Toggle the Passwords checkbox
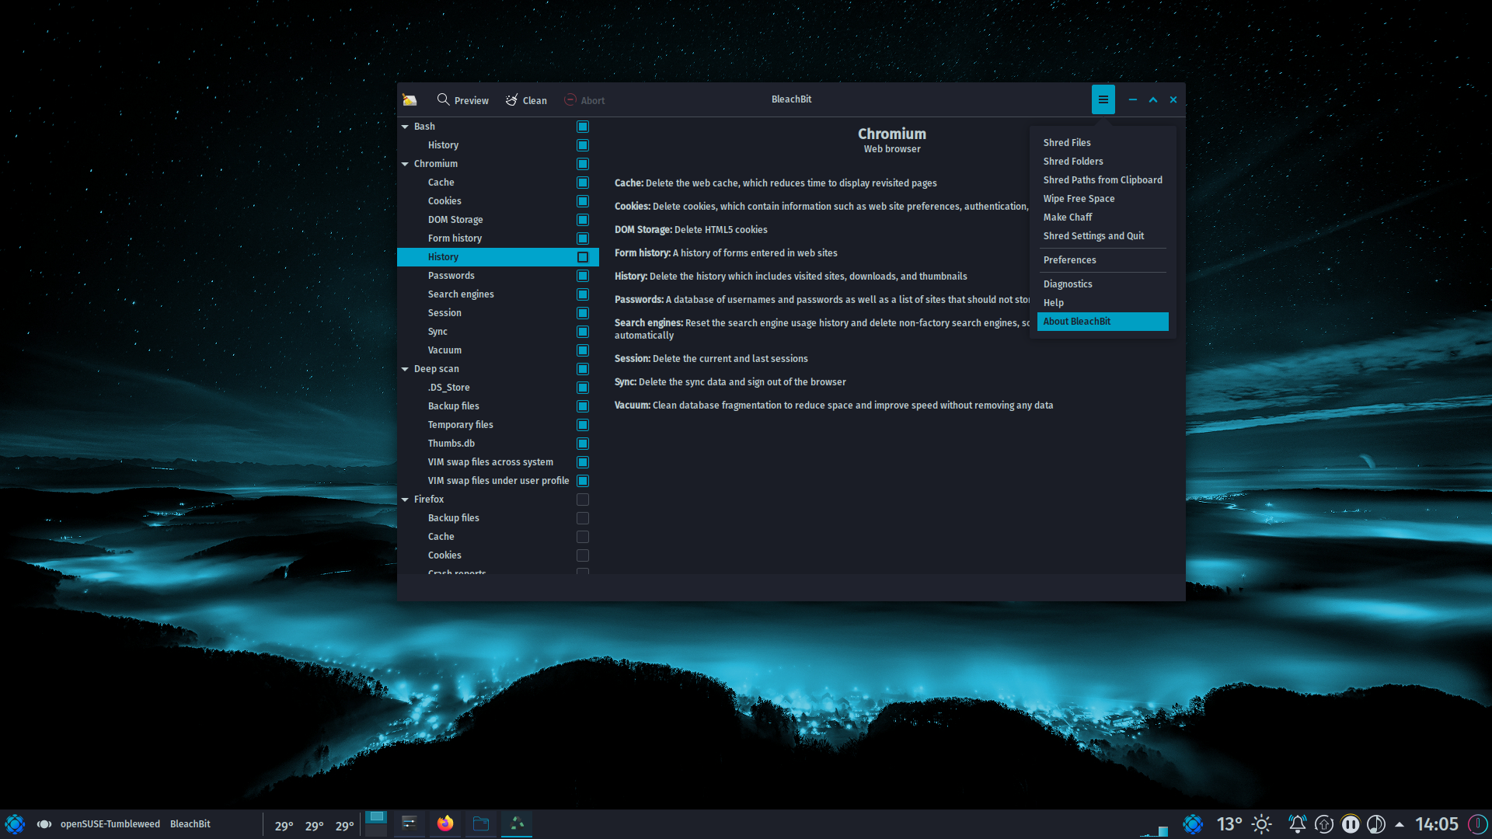The image size is (1492, 839). [x=583, y=276]
